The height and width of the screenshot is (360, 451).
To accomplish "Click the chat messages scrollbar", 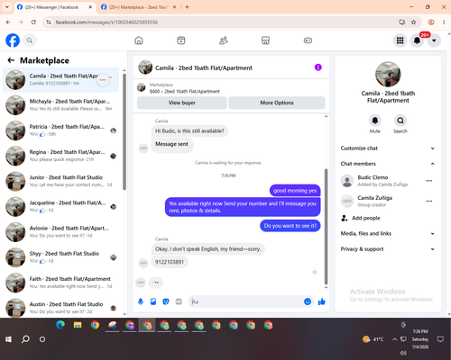I will [326, 227].
